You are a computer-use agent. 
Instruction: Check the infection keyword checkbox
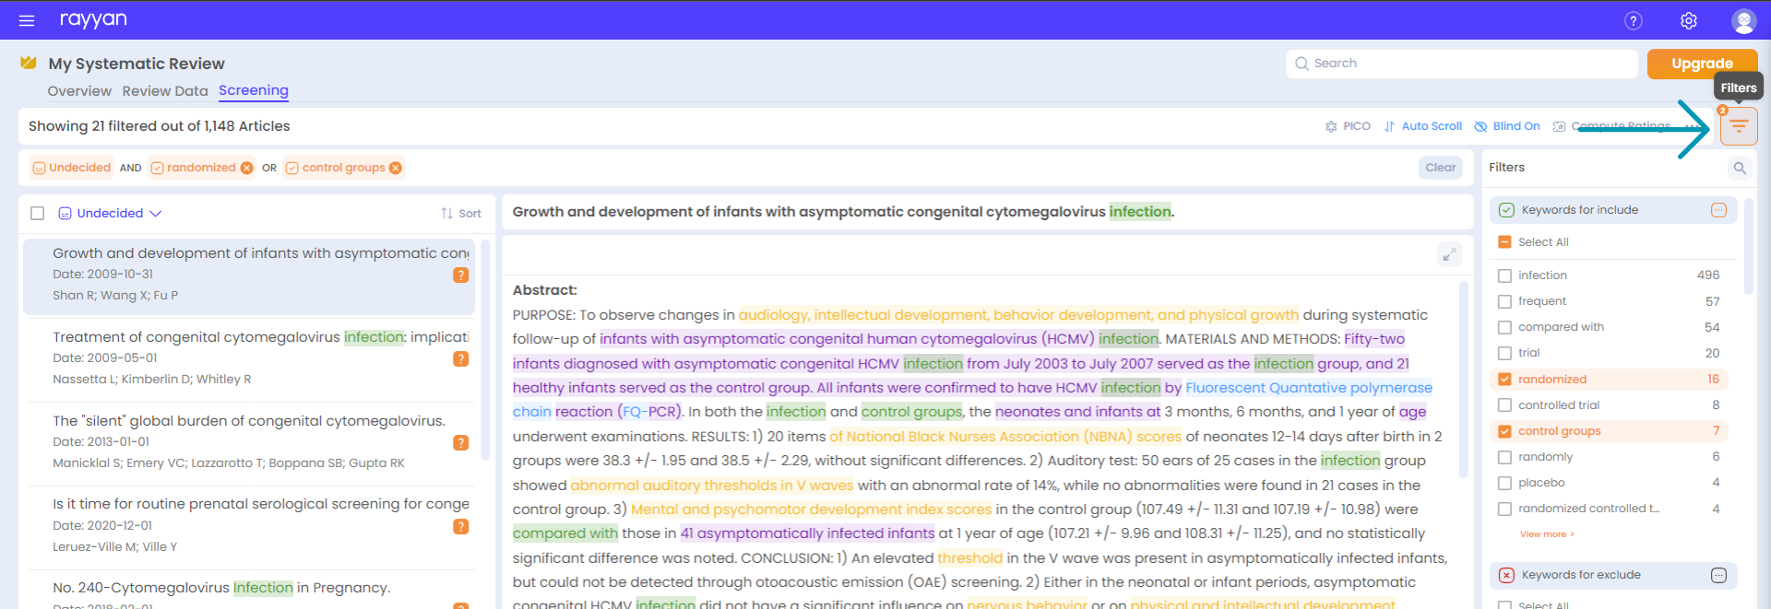(x=1504, y=275)
